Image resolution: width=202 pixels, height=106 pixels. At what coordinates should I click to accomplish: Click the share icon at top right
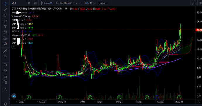click(201, 3)
